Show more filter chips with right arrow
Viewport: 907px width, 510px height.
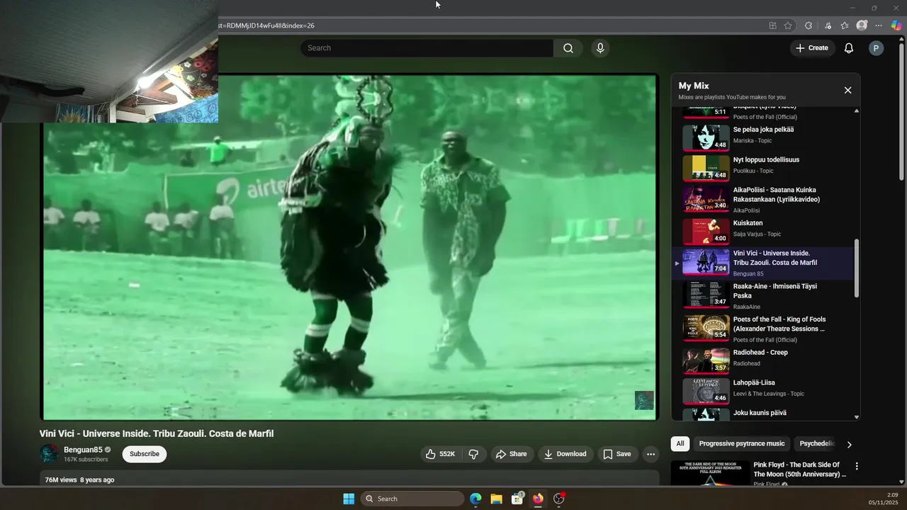(849, 444)
